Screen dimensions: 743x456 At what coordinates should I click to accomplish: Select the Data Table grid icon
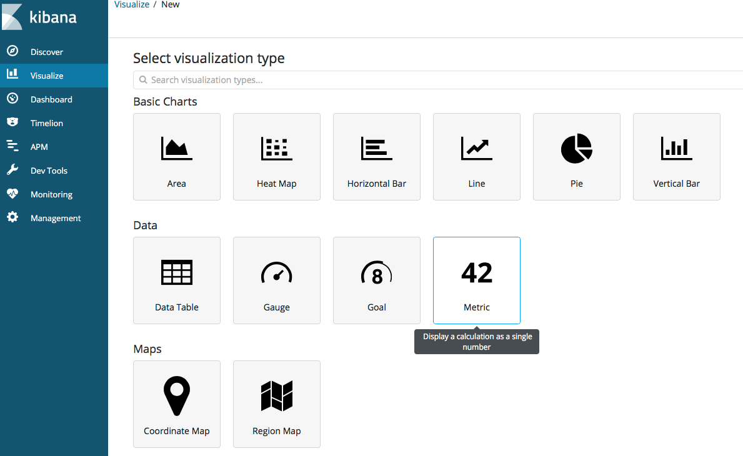coord(177,272)
